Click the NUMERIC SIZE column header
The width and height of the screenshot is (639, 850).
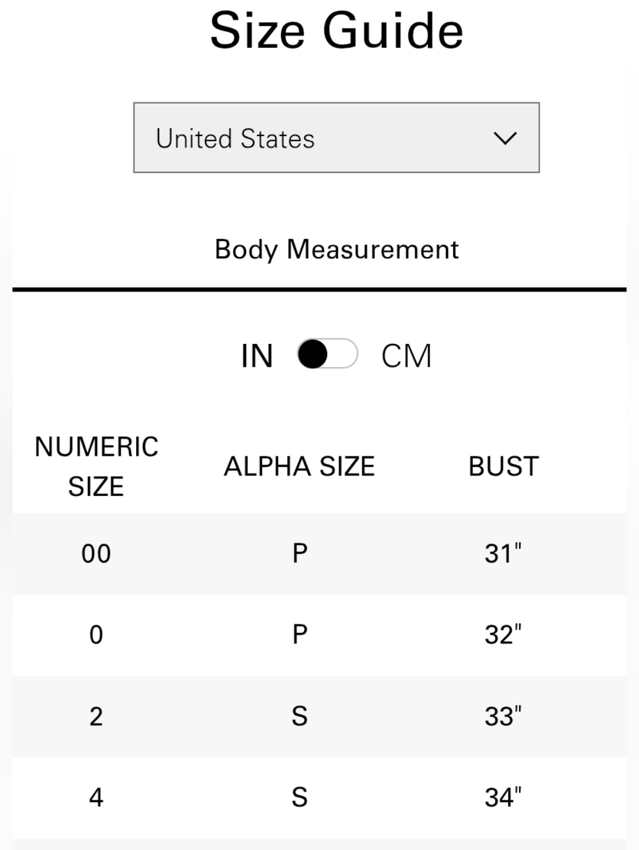[x=96, y=466]
